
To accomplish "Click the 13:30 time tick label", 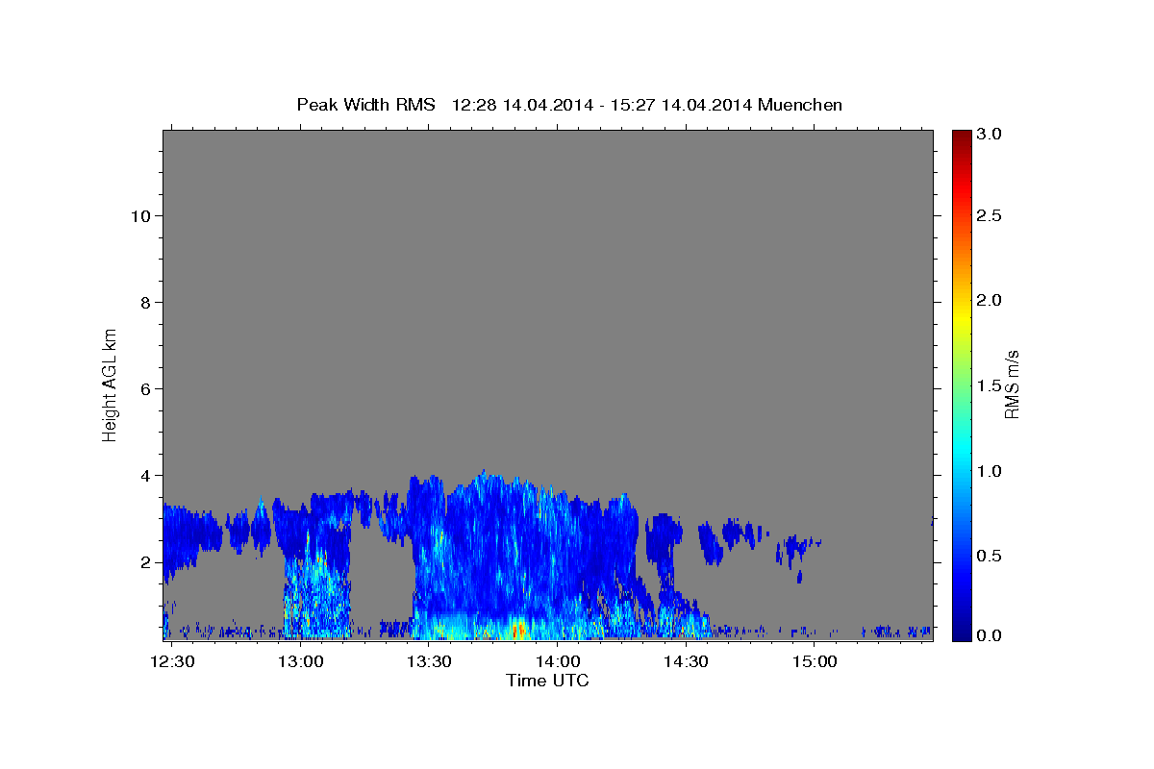I will coord(430,662).
